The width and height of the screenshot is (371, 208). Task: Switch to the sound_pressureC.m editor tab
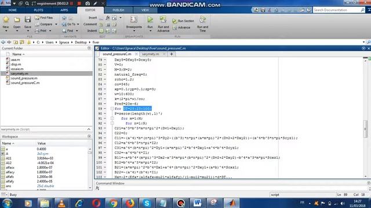[117, 54]
